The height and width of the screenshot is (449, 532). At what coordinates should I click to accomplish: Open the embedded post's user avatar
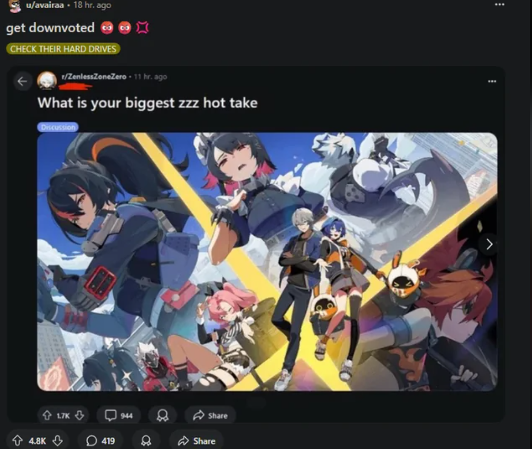(x=47, y=81)
